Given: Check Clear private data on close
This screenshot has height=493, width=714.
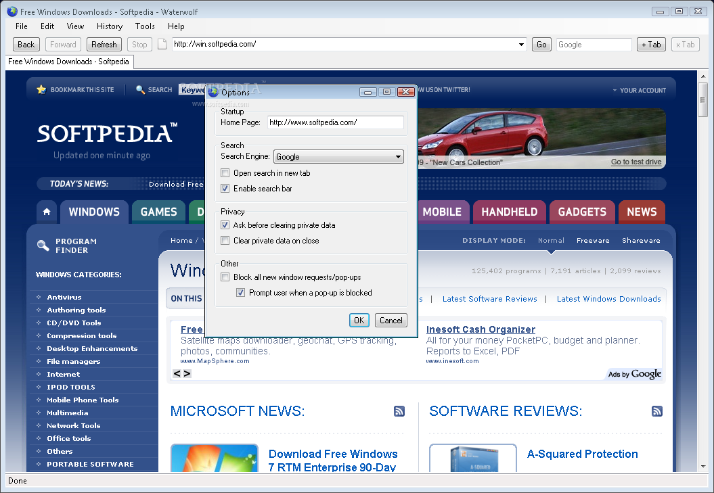Looking at the screenshot, I should [x=225, y=240].
